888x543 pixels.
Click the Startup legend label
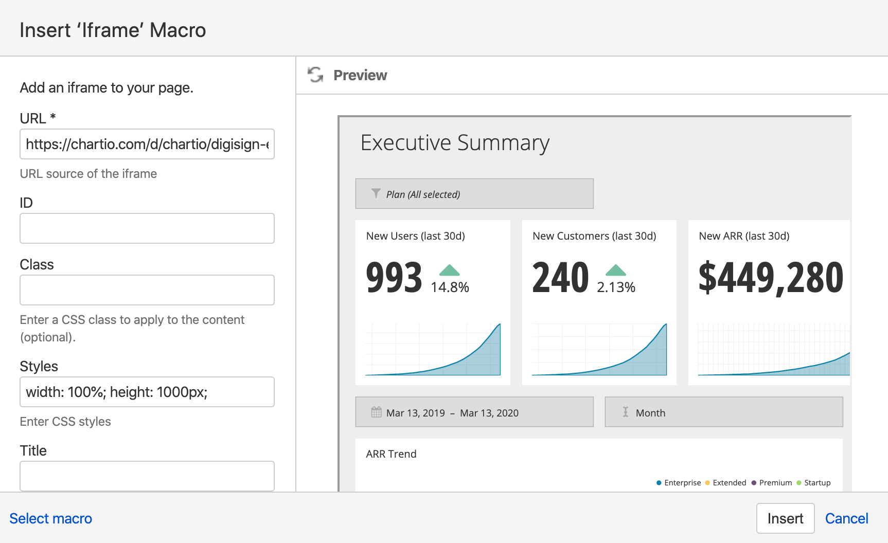tap(817, 483)
